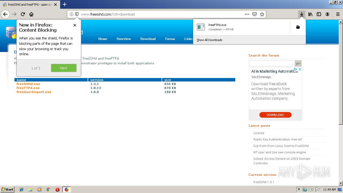Select the freeSSHd and freeFTPd tab
Screen dimensions: 343x193
coord(29,5)
